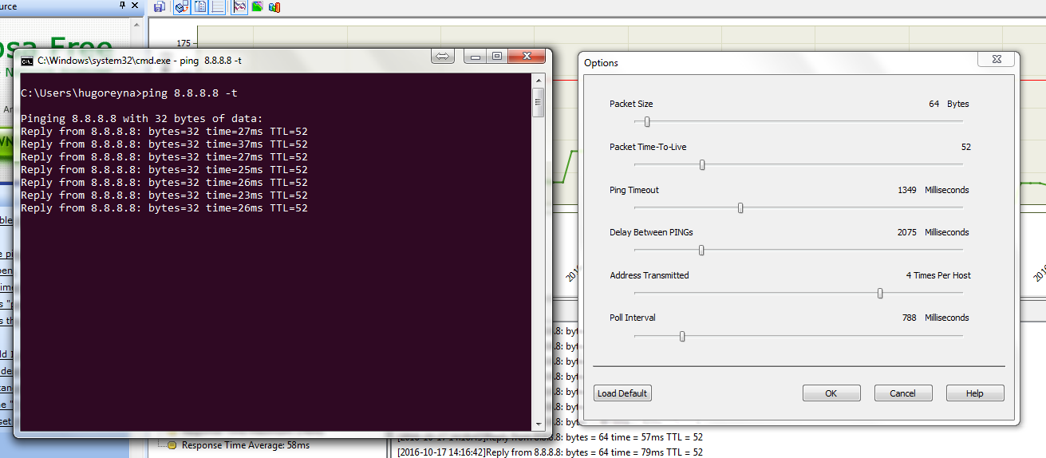Click the cmd window scrollbar up arrow
Image resolution: width=1046 pixels, height=458 pixels.
[539, 81]
